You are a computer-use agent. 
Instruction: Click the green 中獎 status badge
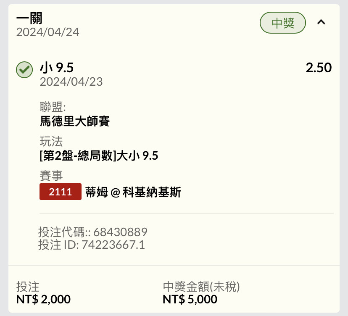pos(283,23)
